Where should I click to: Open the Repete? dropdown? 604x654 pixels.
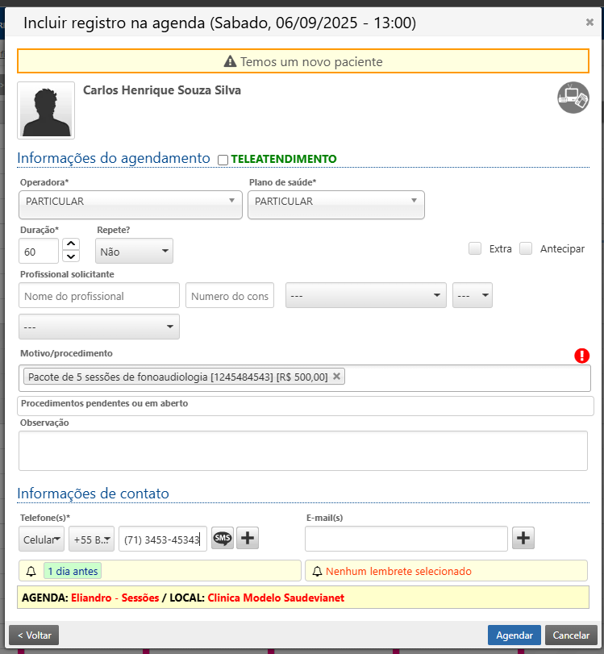134,251
